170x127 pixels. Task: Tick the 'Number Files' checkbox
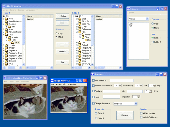[93, 85]
